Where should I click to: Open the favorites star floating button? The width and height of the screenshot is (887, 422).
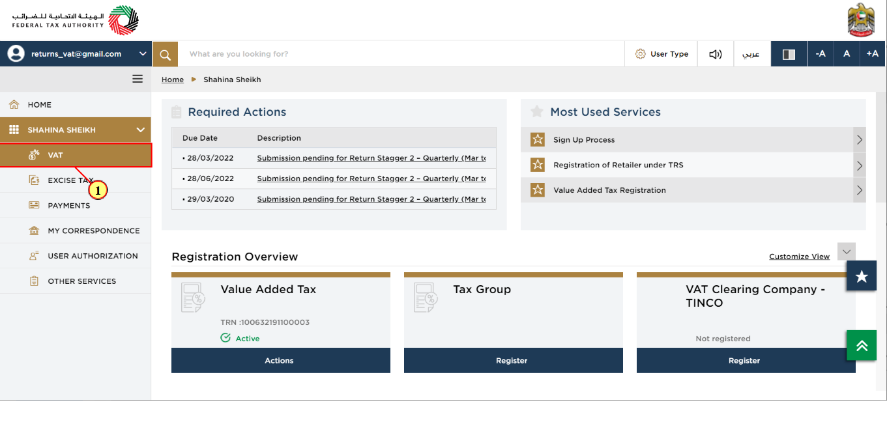click(x=862, y=276)
